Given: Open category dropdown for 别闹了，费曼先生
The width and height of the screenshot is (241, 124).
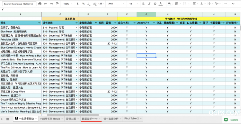Looking at the screenshot, I should pos(76,28).
